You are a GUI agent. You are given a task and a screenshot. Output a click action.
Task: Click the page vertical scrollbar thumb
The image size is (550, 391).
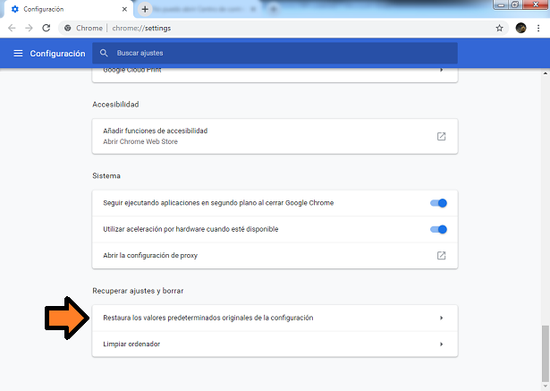(545, 353)
